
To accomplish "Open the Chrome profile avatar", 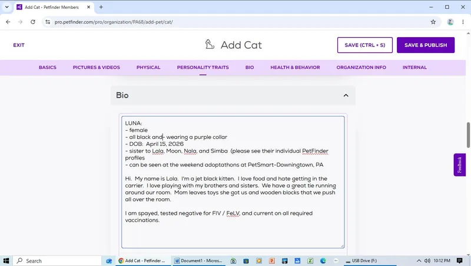I will click(450, 22).
